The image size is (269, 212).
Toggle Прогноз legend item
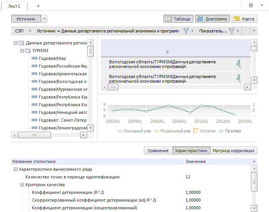[x=230, y=131]
